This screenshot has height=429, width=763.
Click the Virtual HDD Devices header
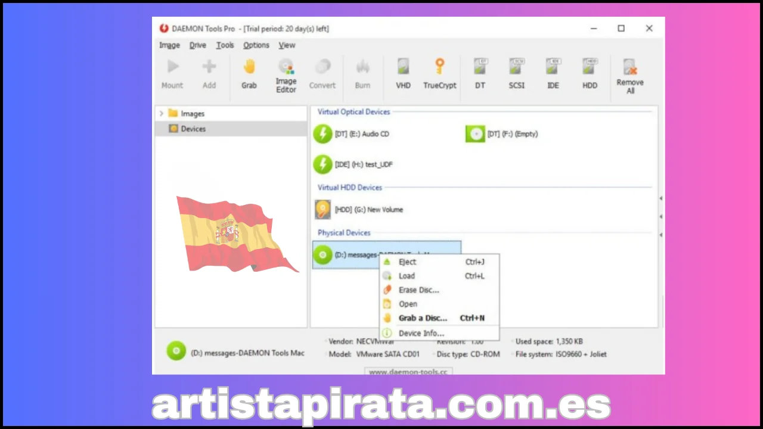(349, 188)
